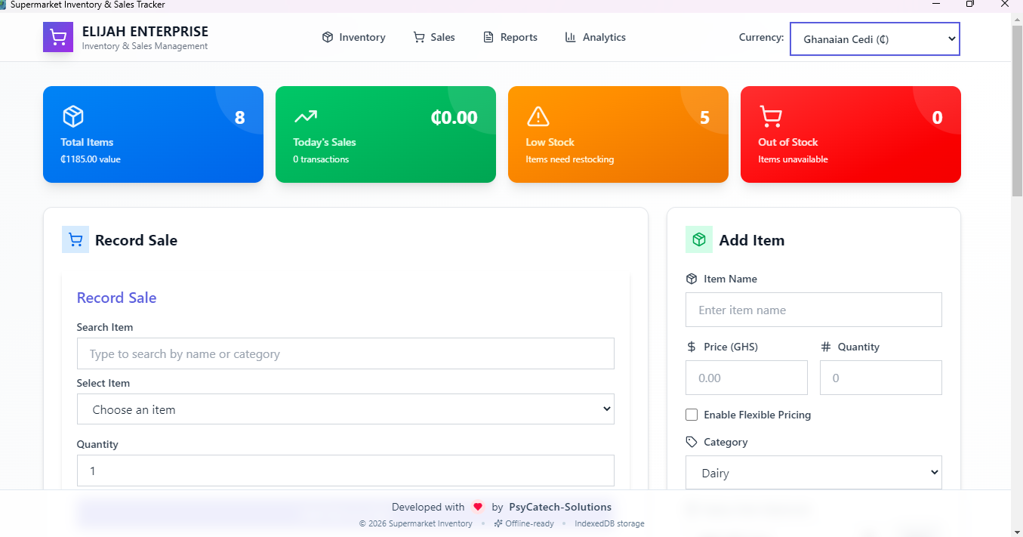The image size is (1023, 537).
Task: Click the Elijah Enterprise shopping cart logo
Action: coord(58,37)
